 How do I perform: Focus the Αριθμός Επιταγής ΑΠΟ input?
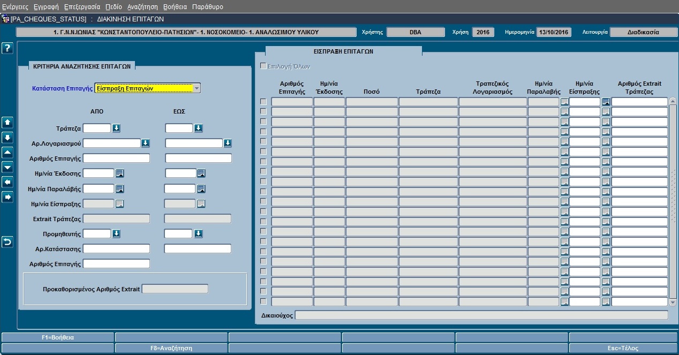[116, 158]
